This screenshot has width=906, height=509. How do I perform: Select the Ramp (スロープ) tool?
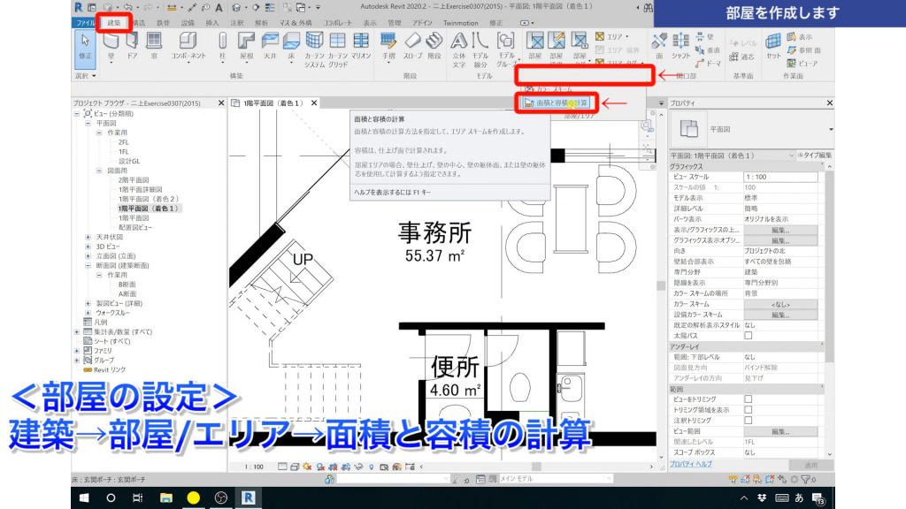click(414, 42)
